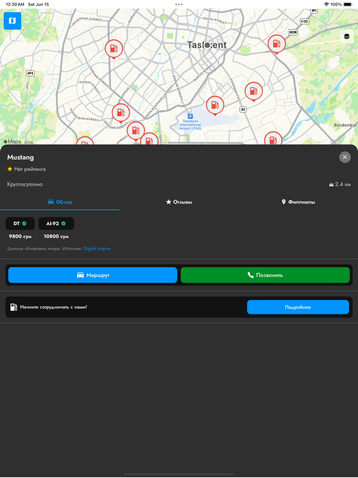358x478 pixels.
Task: Tap the current location dot on Tashkent
Action: click(x=207, y=45)
